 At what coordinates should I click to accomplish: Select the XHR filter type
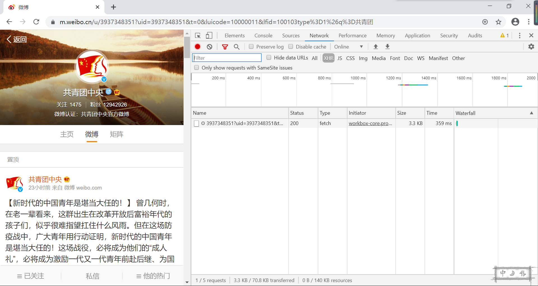point(328,58)
